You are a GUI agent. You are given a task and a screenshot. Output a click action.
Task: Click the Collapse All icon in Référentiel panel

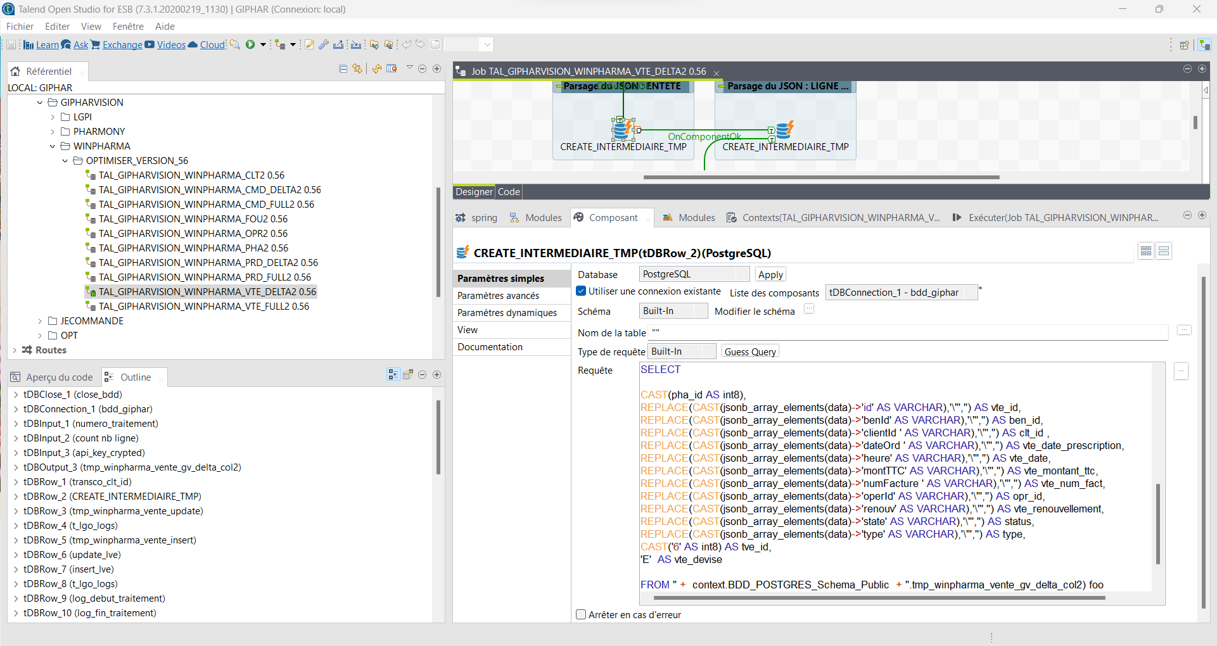click(x=343, y=69)
